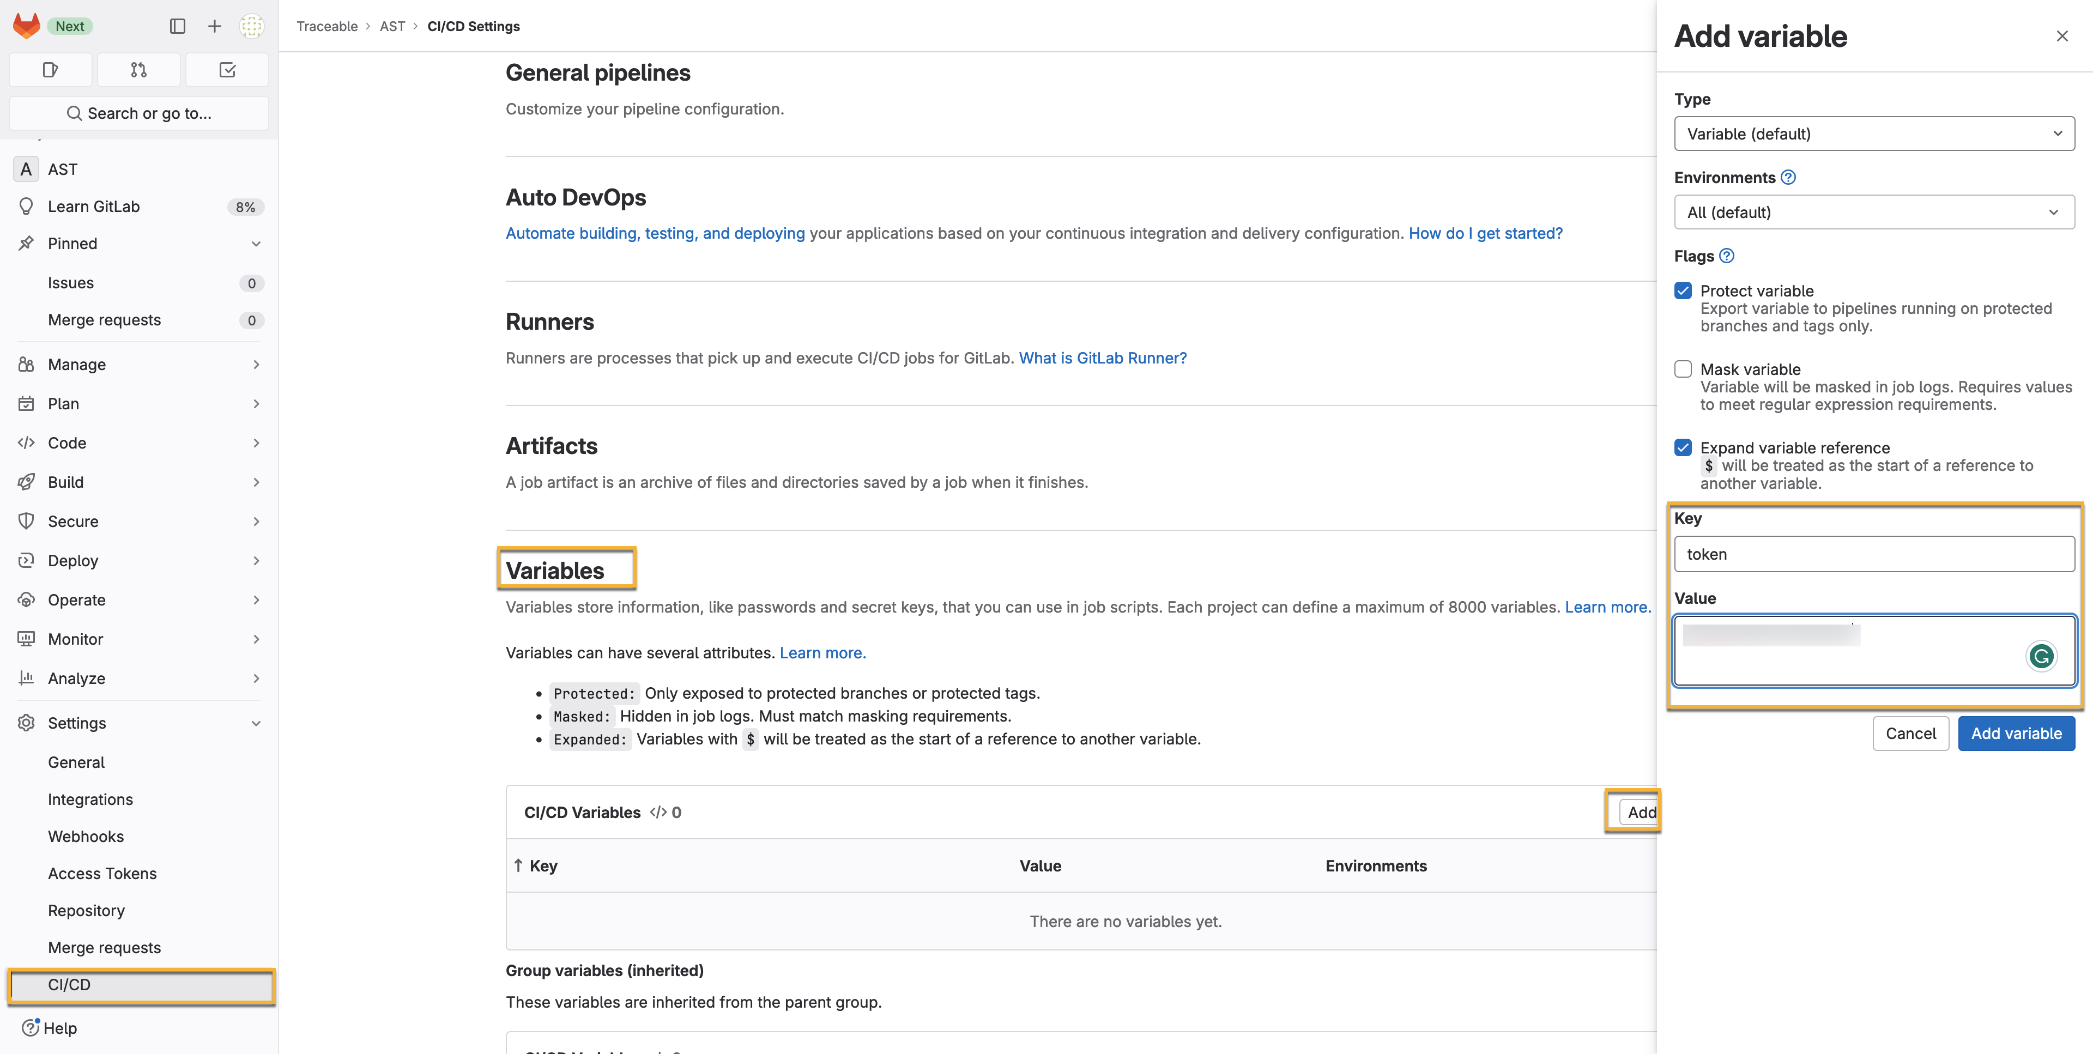Click the Flags help question icon
Screen dimensions: 2093x1054
[x=1727, y=256]
